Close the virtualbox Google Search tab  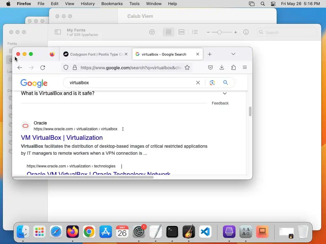click(x=197, y=54)
